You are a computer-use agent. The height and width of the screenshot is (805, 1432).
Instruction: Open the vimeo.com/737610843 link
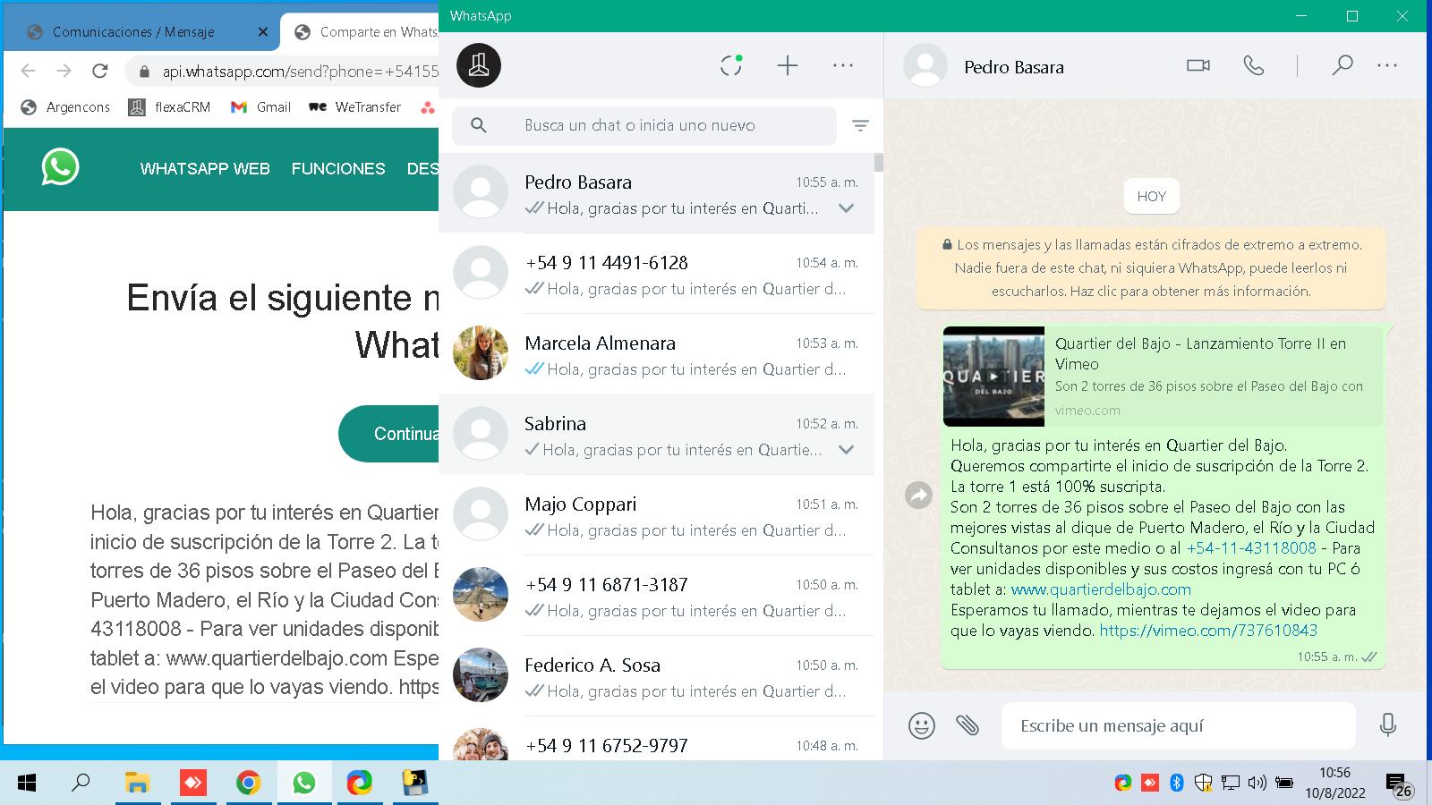click(1208, 631)
